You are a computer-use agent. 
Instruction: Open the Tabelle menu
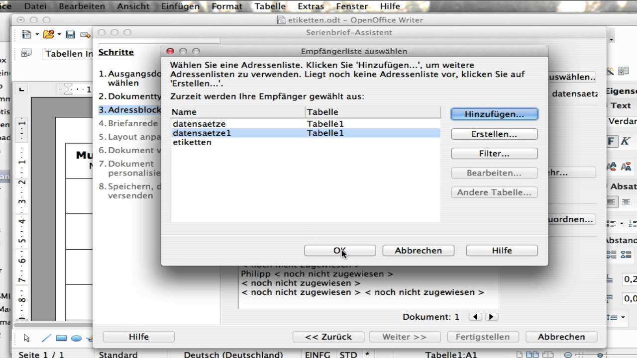270,6
